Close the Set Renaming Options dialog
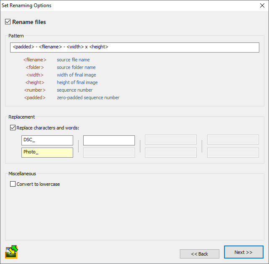 pos(262,6)
